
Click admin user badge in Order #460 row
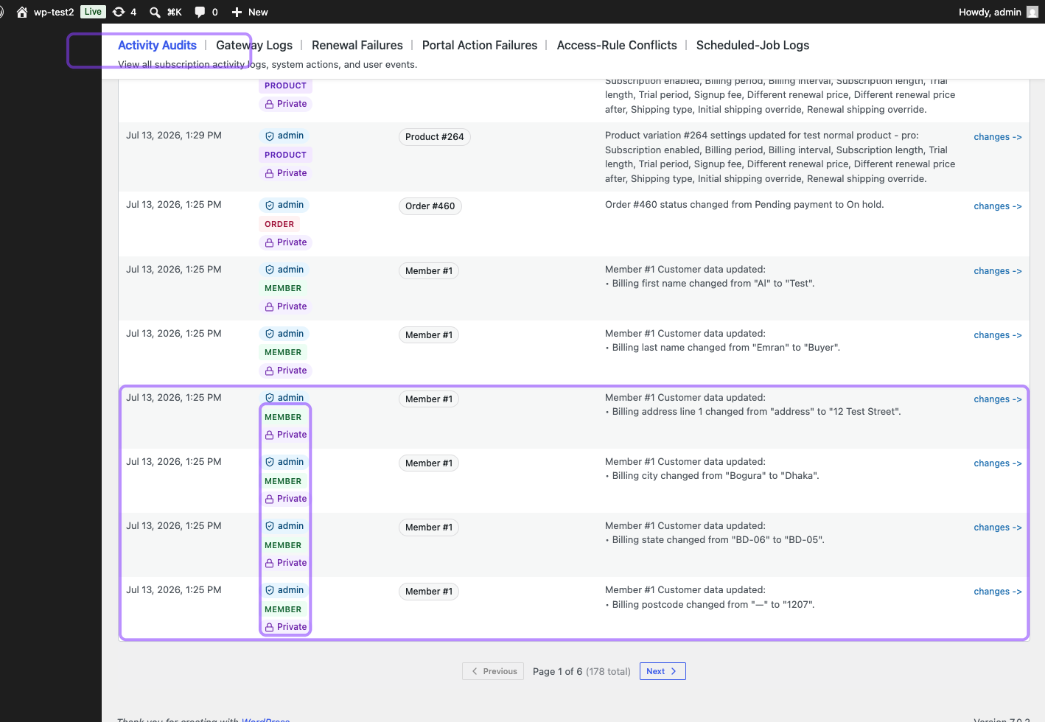(x=284, y=205)
